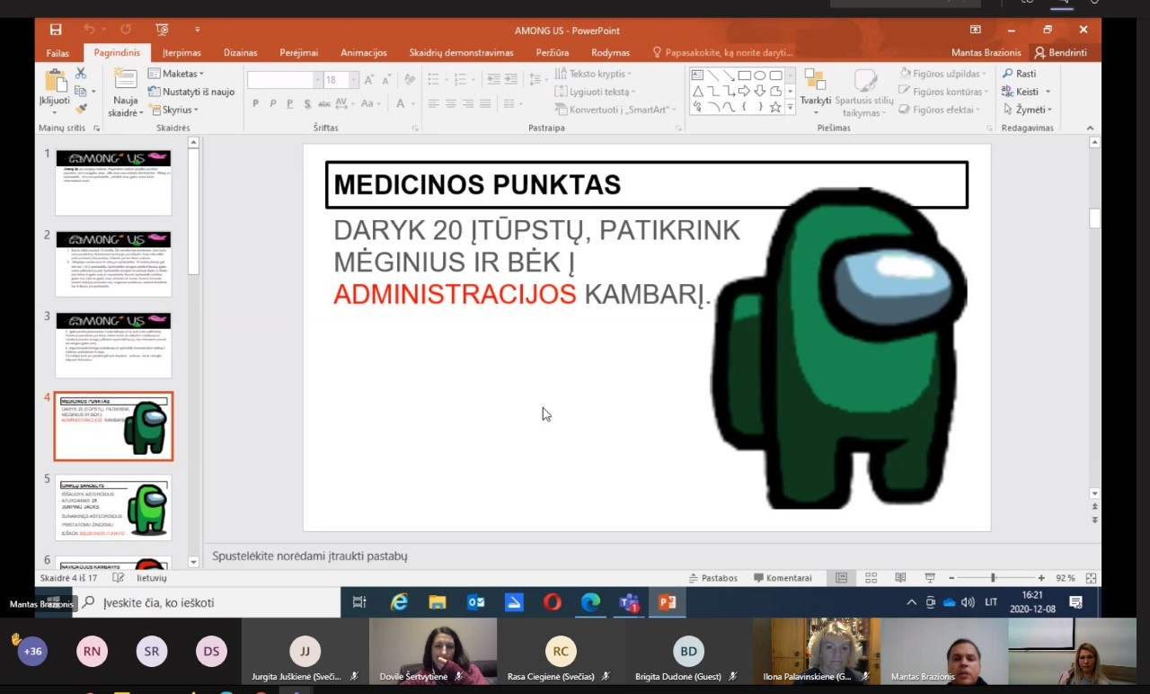Toggle justify paragraph alignment
1150x694 pixels.
(485, 104)
